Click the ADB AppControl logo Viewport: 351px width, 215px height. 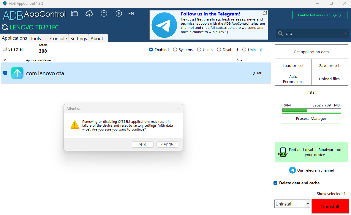tap(34, 15)
